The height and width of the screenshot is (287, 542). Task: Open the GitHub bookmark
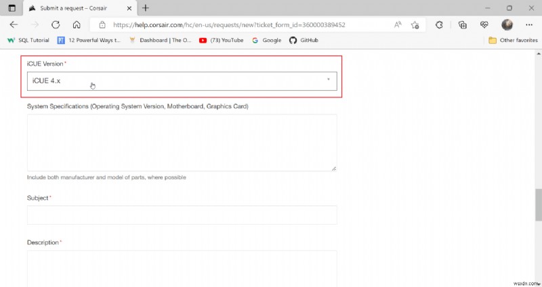[x=304, y=41]
